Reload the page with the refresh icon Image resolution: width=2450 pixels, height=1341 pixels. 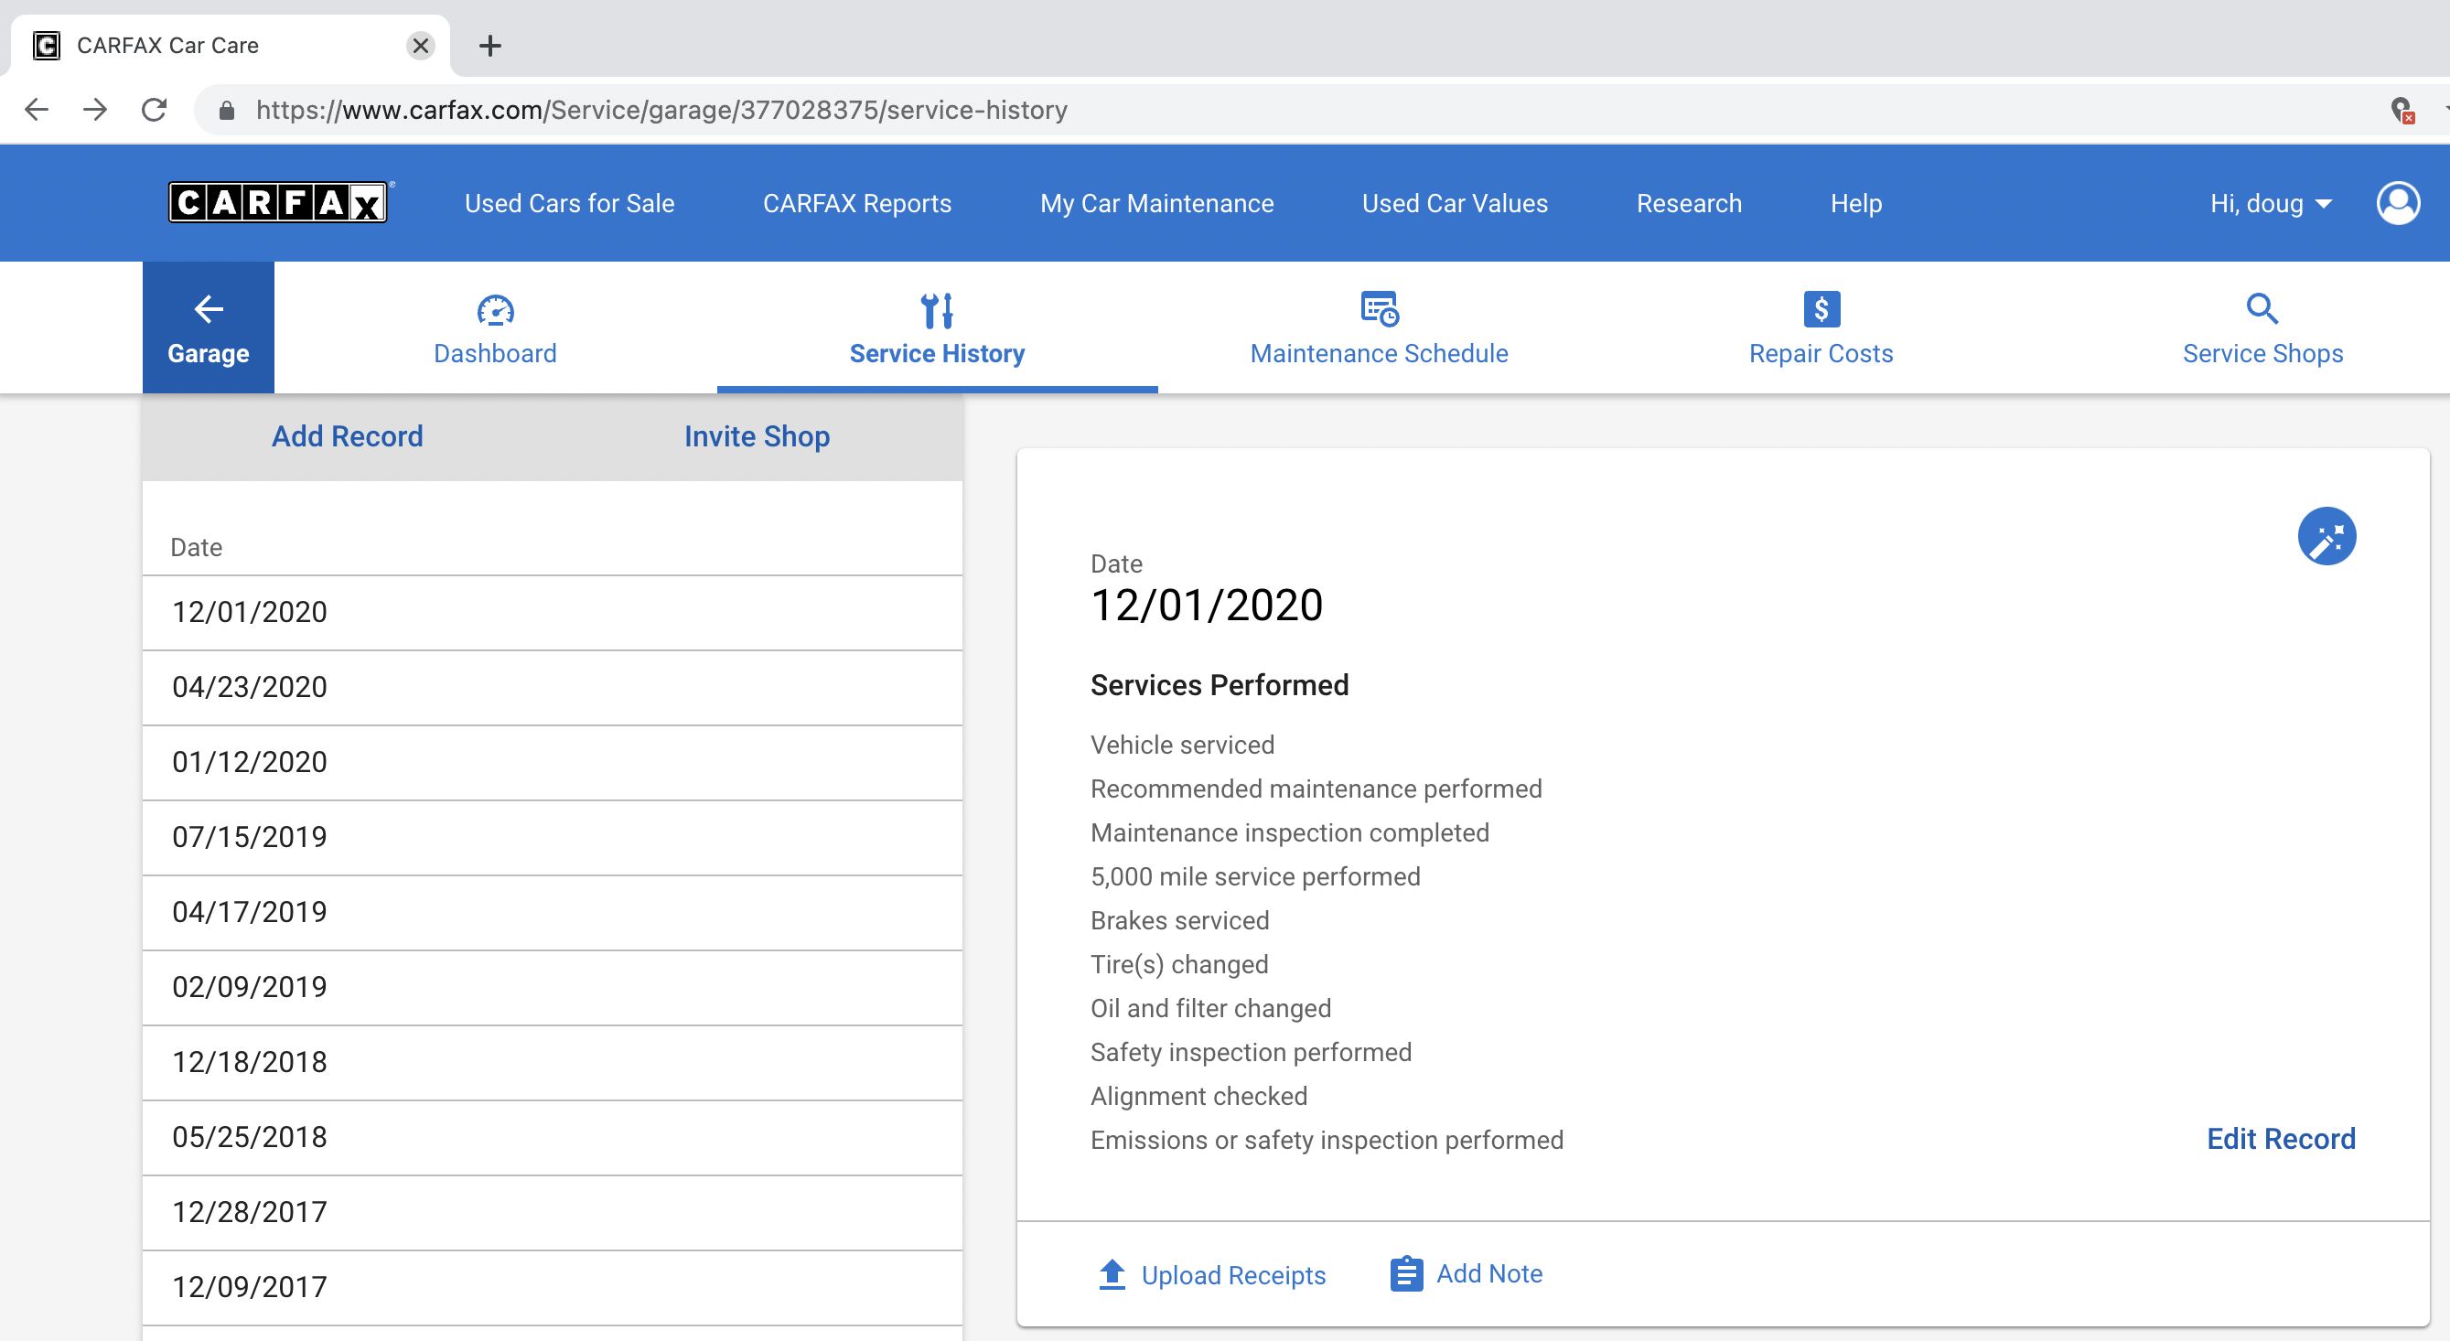(x=154, y=110)
